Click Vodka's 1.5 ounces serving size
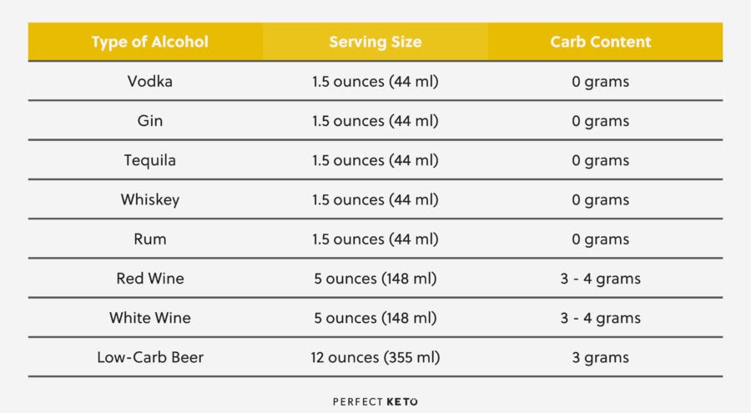The image size is (751, 413). pos(375,82)
